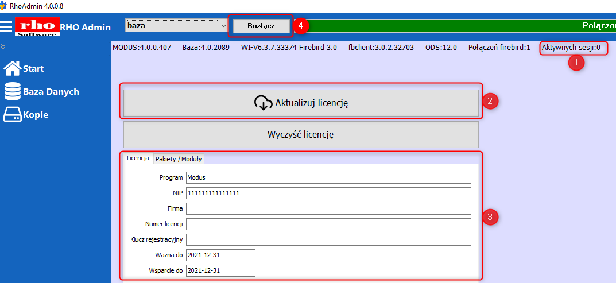Click Aktywnych sesji:0 status text
Image resolution: width=616 pixels, height=283 pixels.
[571, 48]
